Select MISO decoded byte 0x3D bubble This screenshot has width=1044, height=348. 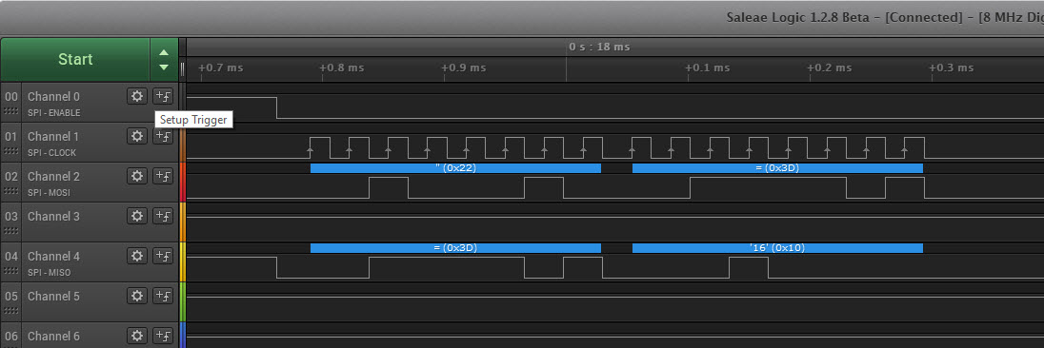[x=455, y=248]
